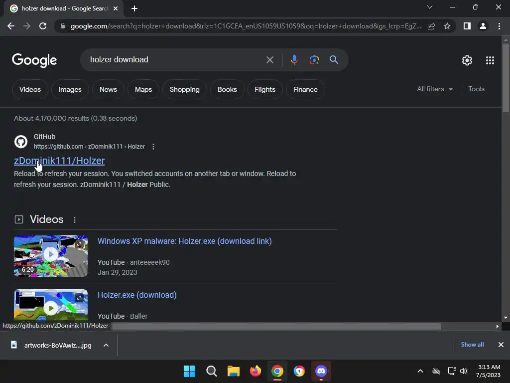This screenshot has height=383, width=510.
Task: Switch to Chrome on the taskbar
Action: tap(277, 371)
